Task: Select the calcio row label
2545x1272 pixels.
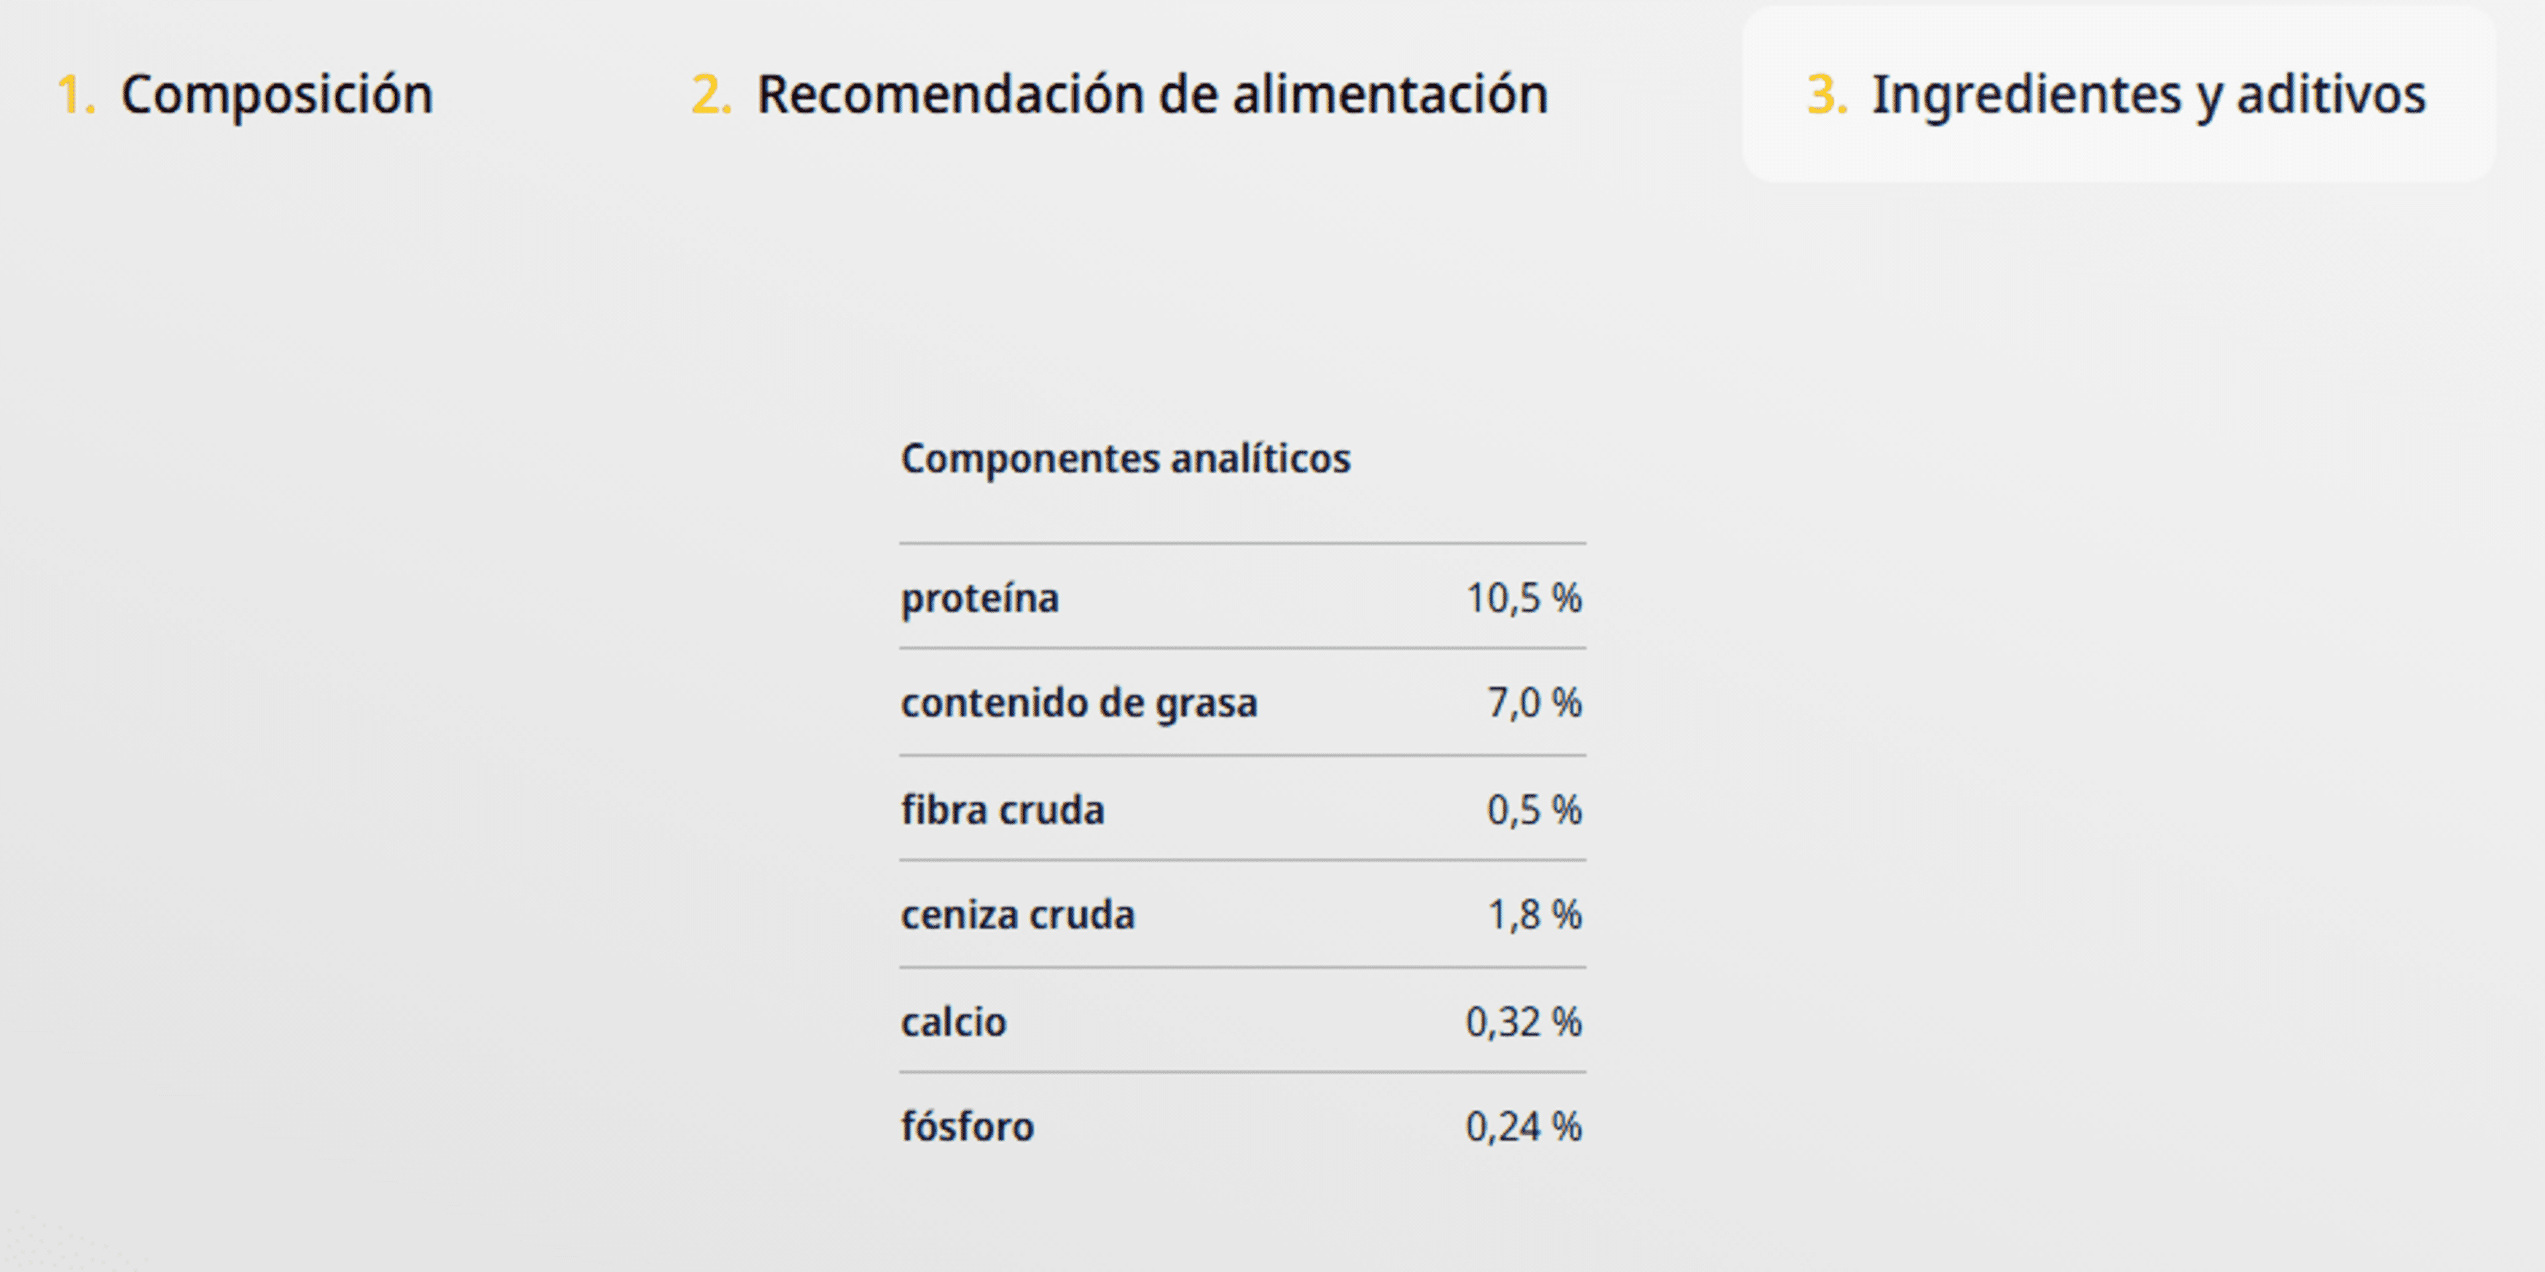Action: [x=954, y=1022]
